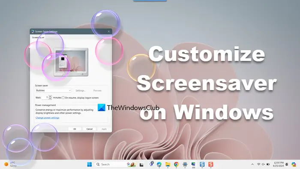Image resolution: width=300 pixels, height=169 pixels.
Task: Open the Bubbles screen saver dropdown
Action: [54, 91]
